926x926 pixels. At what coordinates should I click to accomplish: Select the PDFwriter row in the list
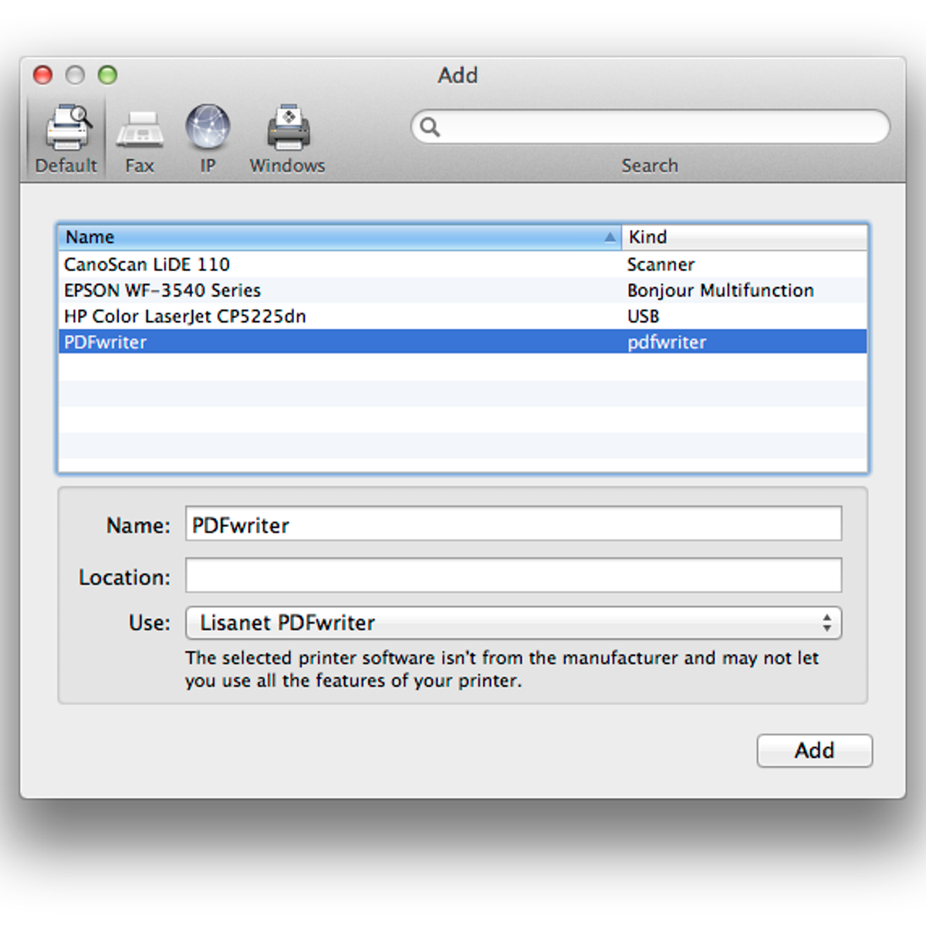pos(106,342)
